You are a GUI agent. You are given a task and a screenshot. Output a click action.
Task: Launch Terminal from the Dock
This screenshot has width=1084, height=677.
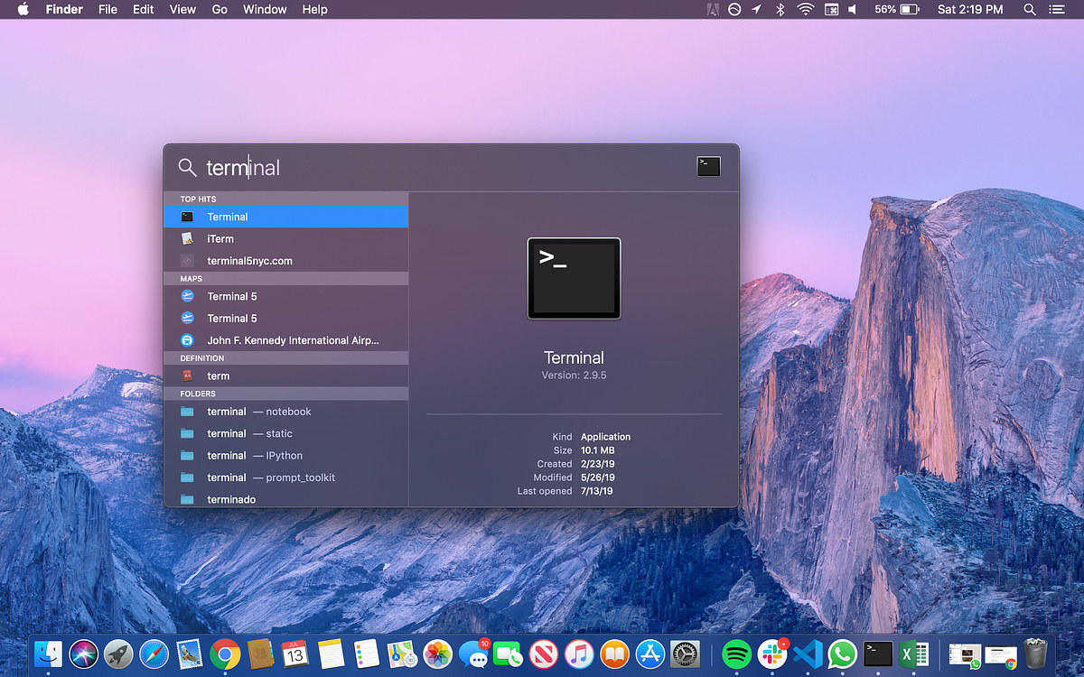877,654
